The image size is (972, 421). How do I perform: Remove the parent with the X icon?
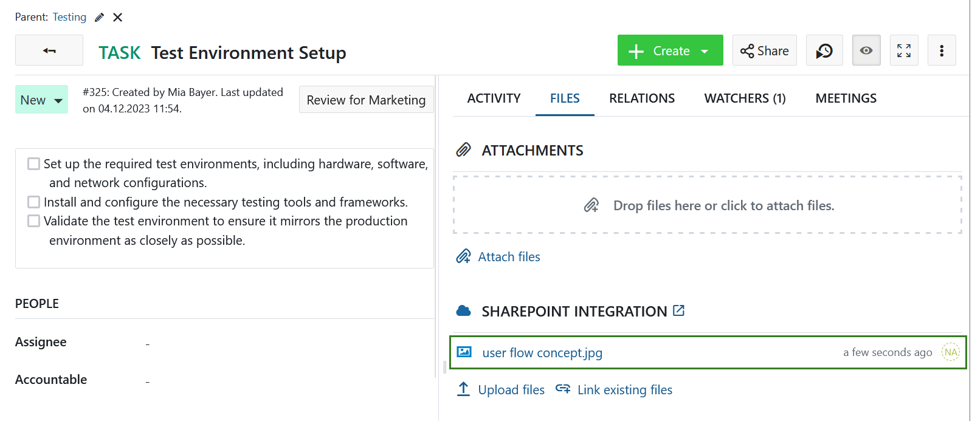118,18
